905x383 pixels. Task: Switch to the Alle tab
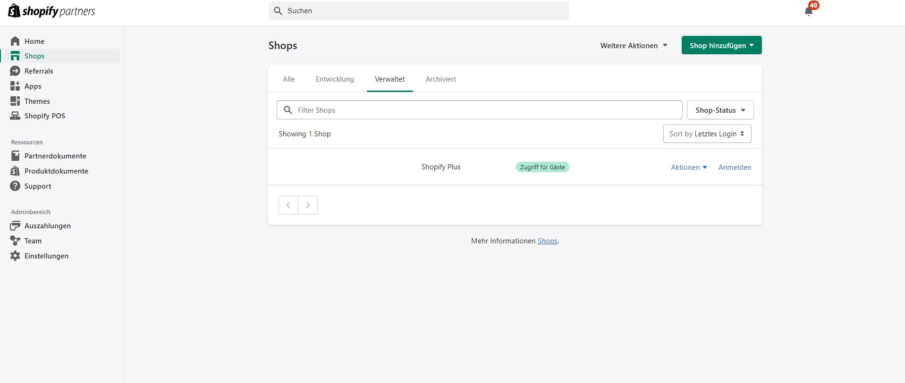click(x=289, y=79)
